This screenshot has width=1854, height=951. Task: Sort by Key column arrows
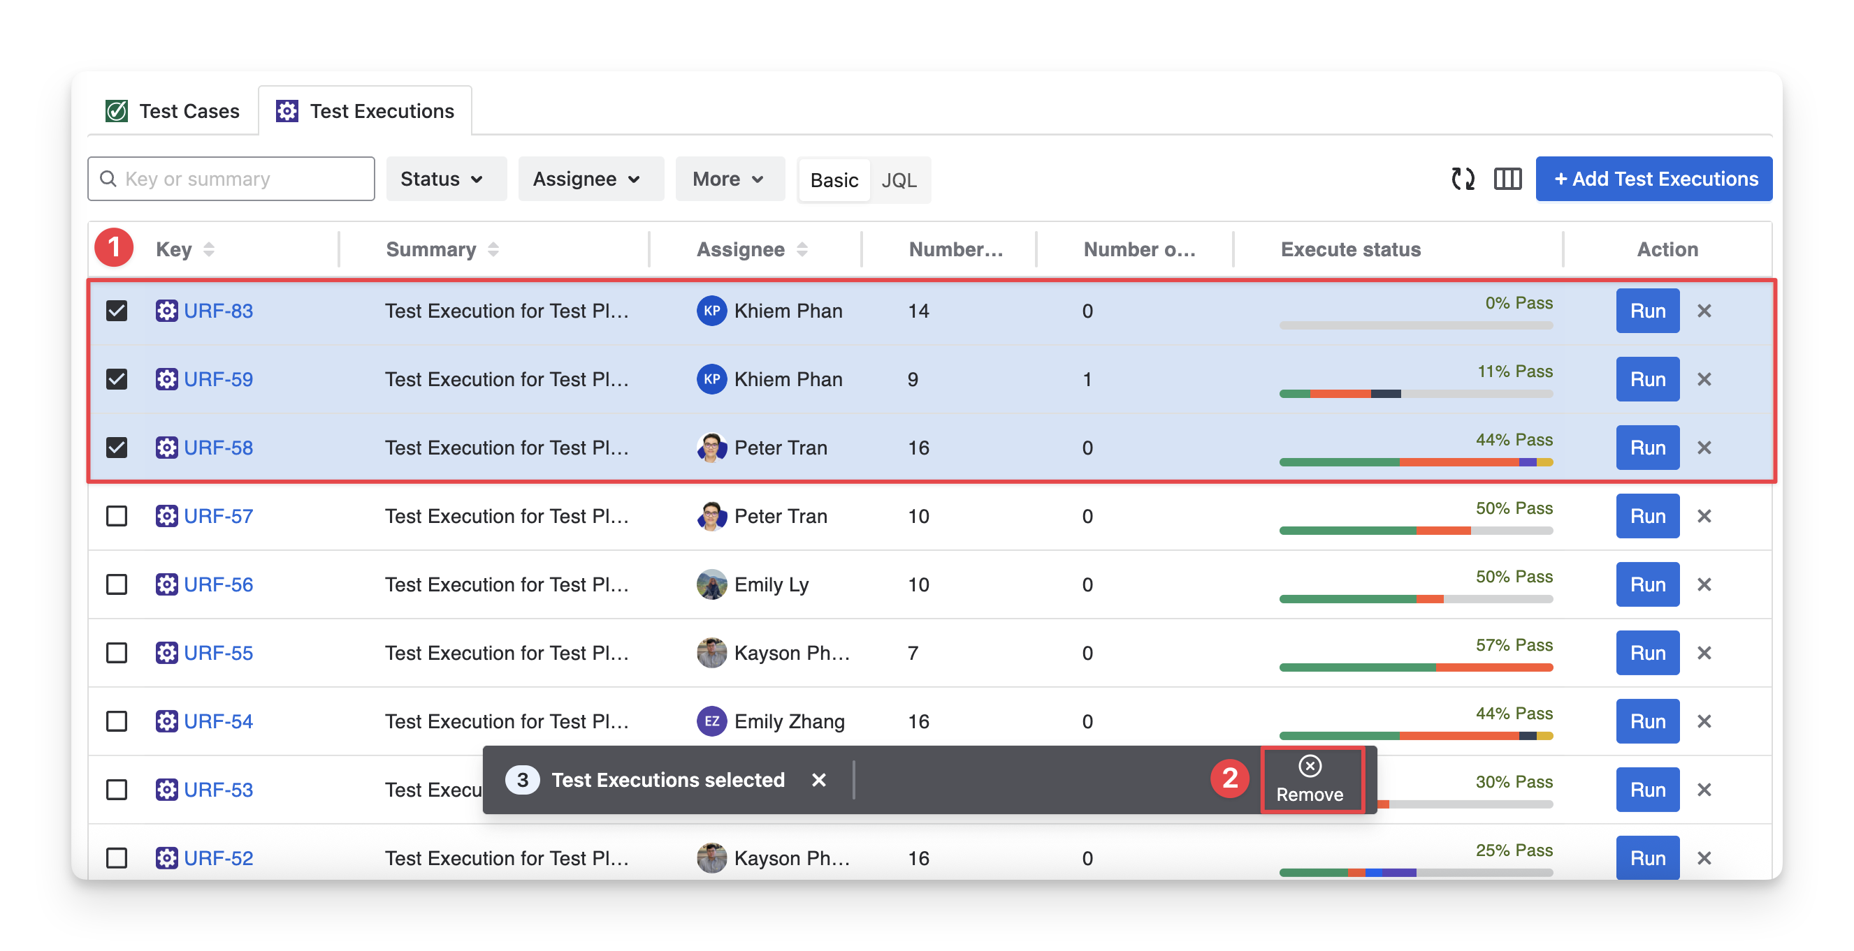point(209,249)
